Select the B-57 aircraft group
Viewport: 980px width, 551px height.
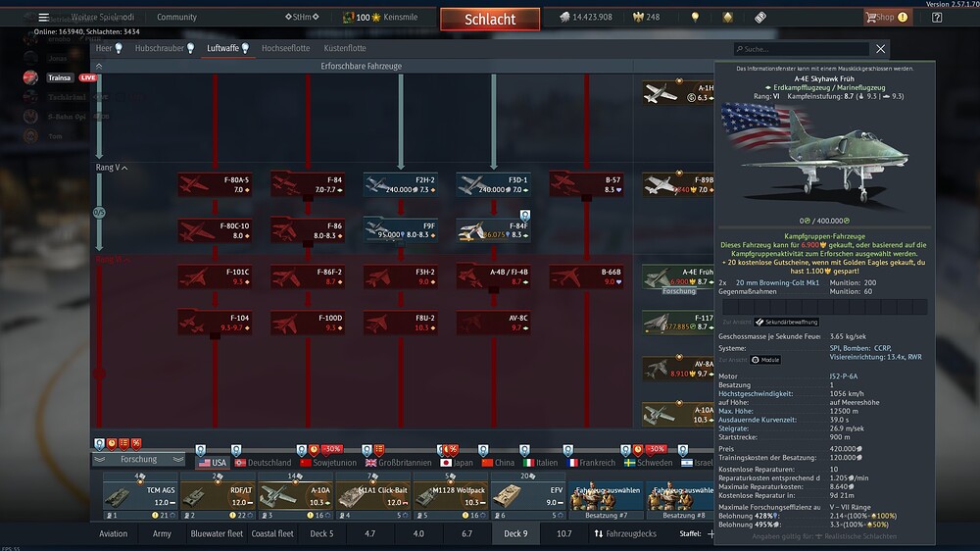tap(586, 184)
